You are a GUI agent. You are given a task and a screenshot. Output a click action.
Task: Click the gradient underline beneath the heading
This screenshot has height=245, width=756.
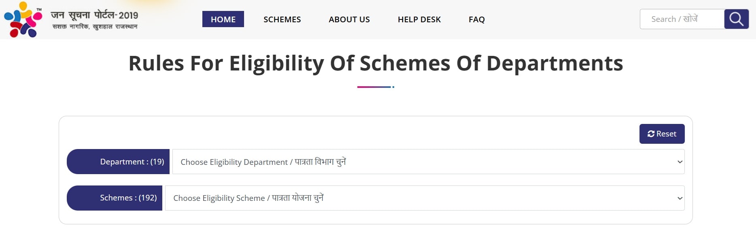coord(376,87)
